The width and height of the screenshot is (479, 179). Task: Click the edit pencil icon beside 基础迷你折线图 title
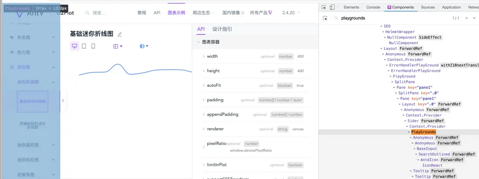(x=120, y=34)
